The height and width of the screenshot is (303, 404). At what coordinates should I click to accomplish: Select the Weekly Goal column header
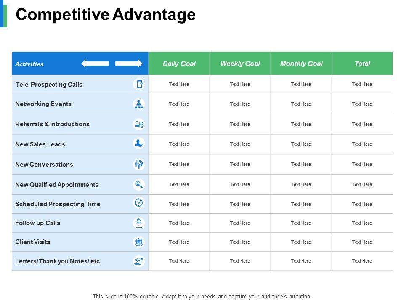[x=240, y=64]
